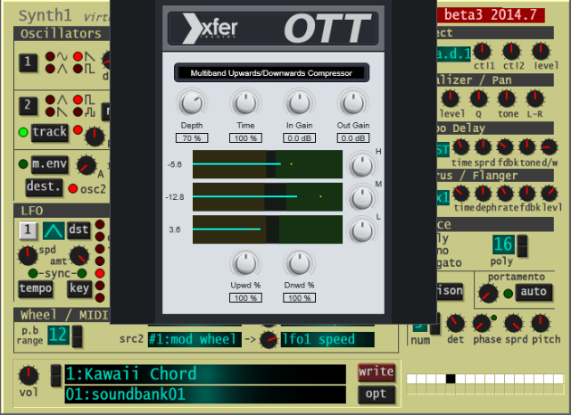Adjust the unison det knob
This screenshot has height=415, width=571.
[x=455, y=323]
